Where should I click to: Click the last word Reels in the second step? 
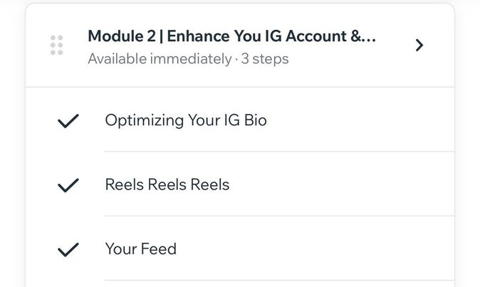210,184
